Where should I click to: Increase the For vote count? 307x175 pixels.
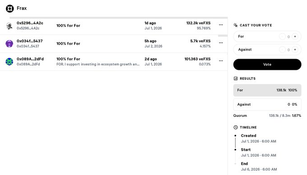295,37
